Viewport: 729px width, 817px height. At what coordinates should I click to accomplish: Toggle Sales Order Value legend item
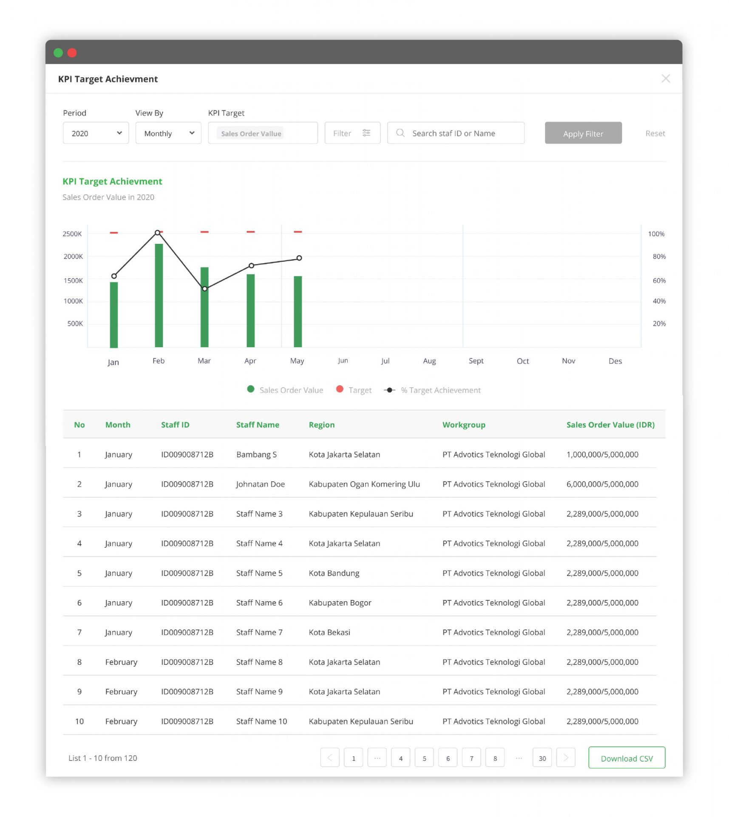pos(285,390)
